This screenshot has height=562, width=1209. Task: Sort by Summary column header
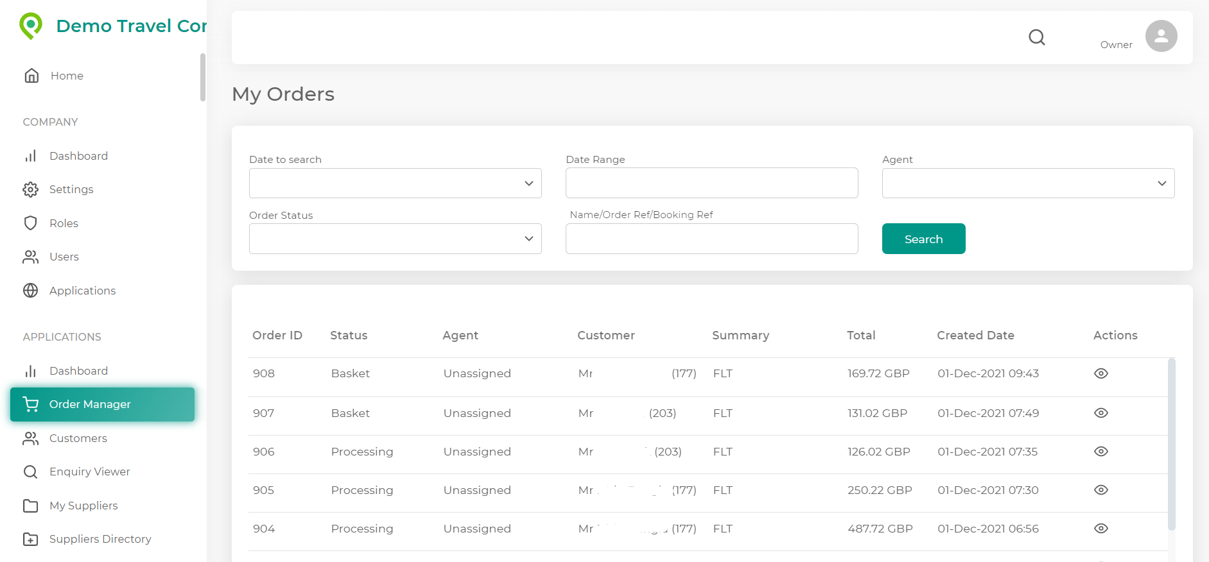740,336
